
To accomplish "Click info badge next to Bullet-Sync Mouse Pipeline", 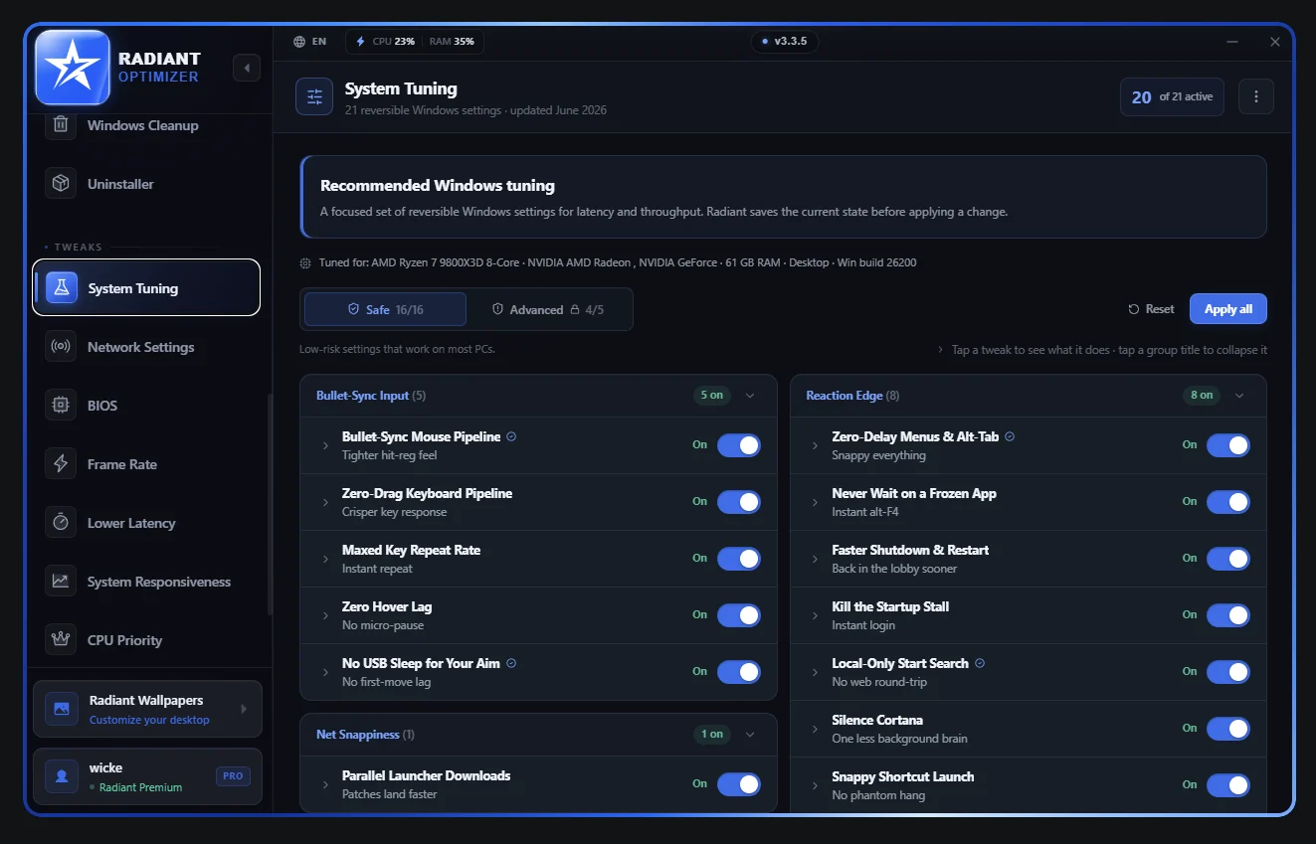I will [x=511, y=436].
